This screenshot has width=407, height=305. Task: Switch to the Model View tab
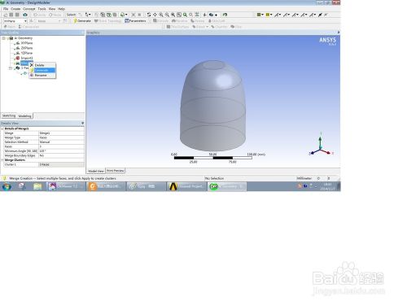click(x=96, y=171)
